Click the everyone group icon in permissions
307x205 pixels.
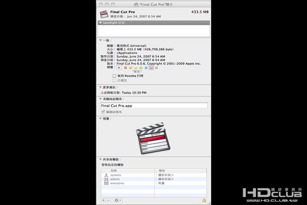click(106, 183)
